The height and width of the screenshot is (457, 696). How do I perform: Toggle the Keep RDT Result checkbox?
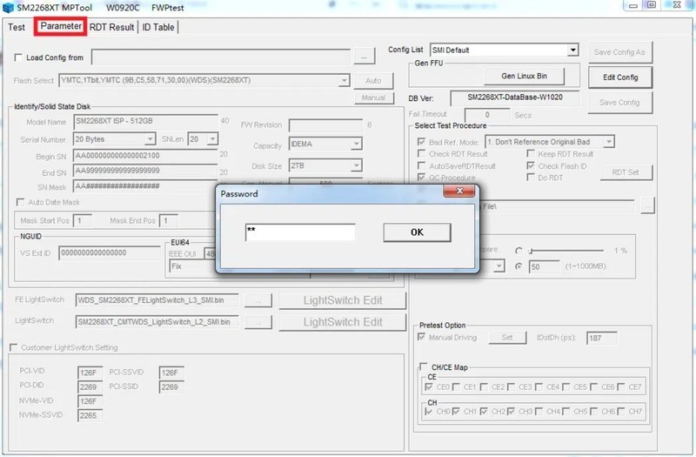tap(530, 154)
